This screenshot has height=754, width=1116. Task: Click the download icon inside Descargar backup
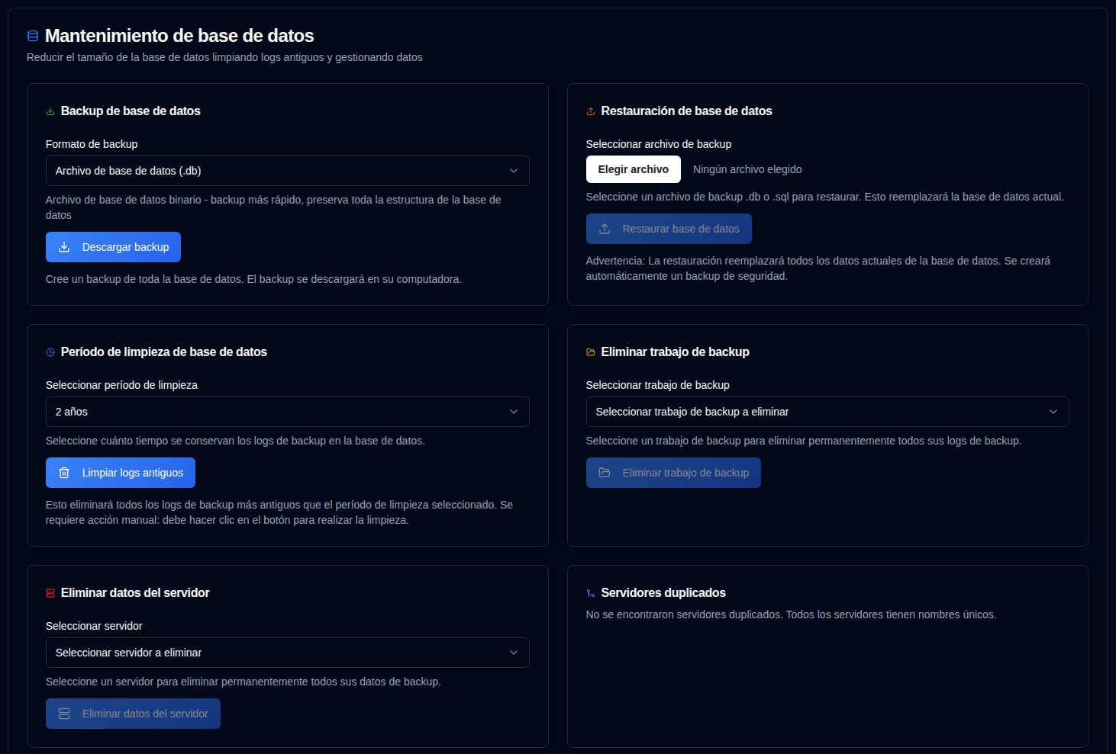tap(65, 246)
